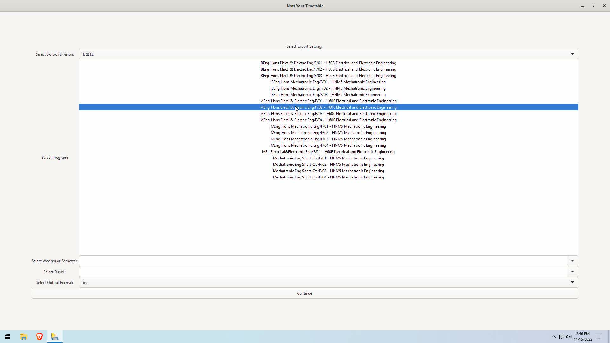Expand the Select Day(s) dropdown arrow

pos(572,272)
